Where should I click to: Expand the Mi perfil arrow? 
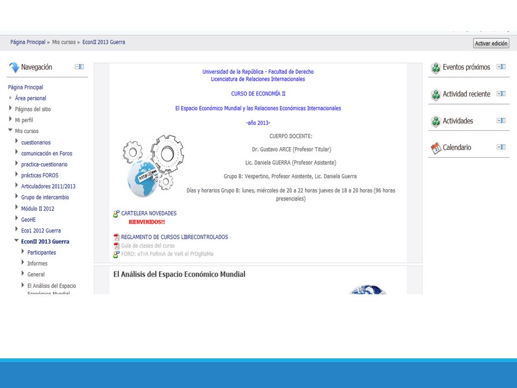(10, 119)
